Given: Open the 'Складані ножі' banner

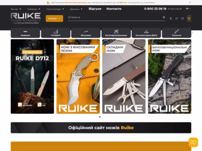Looking at the screenshot, I should tap(124, 76).
